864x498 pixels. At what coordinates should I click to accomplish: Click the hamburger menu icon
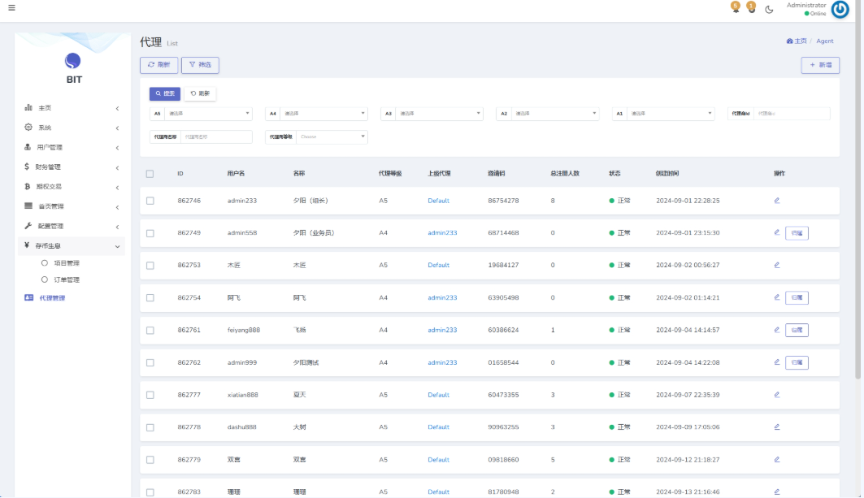click(11, 8)
